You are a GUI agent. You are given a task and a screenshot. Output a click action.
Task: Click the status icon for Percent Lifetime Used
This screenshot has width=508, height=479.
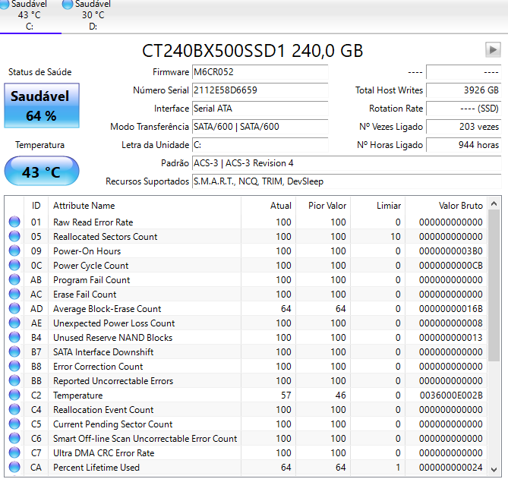click(x=14, y=467)
